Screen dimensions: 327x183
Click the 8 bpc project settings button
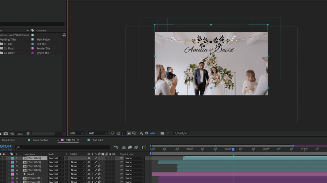[x=20, y=134]
